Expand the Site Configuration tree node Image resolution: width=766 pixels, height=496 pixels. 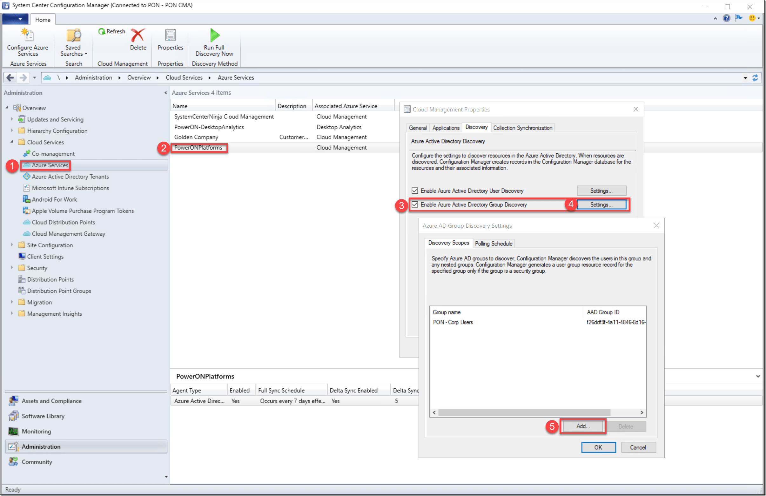(12, 245)
